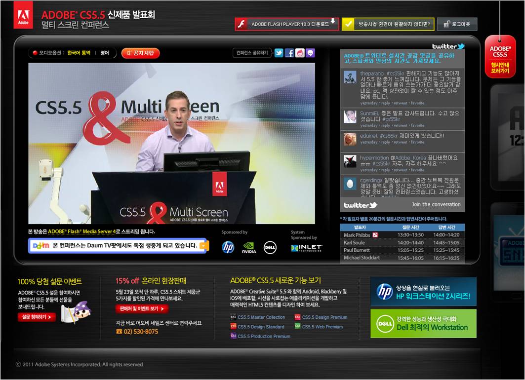This screenshot has height=380, width=525.
Task: Share the conference on Facebook
Action: coord(289,53)
